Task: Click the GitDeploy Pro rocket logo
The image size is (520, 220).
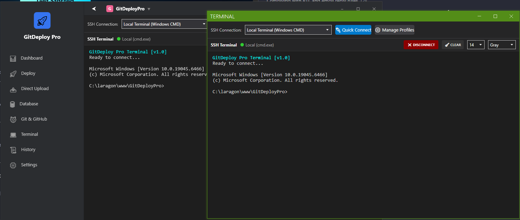Action: coord(42,20)
